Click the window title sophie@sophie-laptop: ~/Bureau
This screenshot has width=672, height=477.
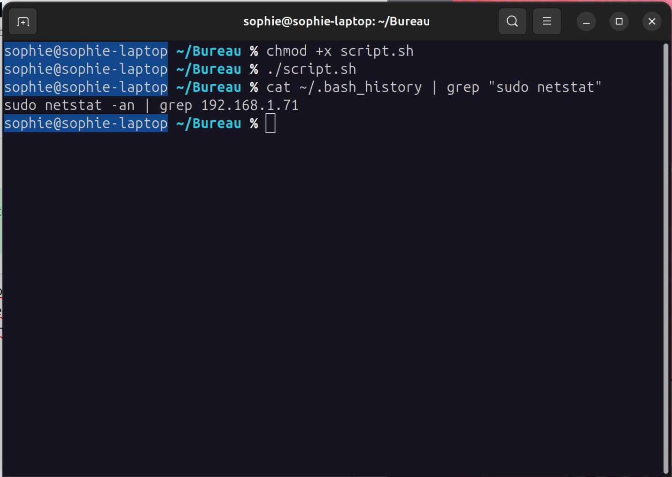coord(337,21)
